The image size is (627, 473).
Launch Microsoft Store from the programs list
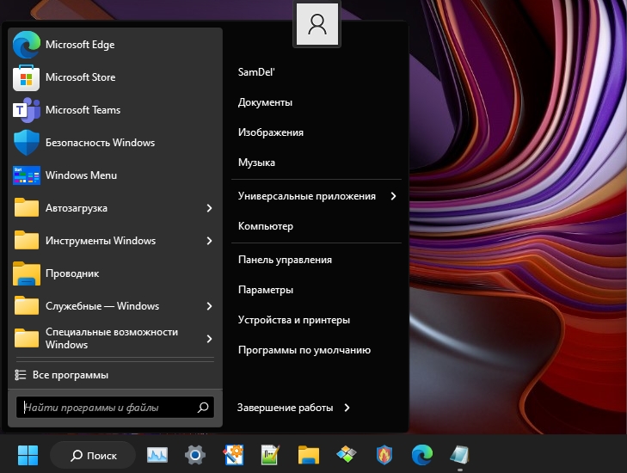point(80,77)
